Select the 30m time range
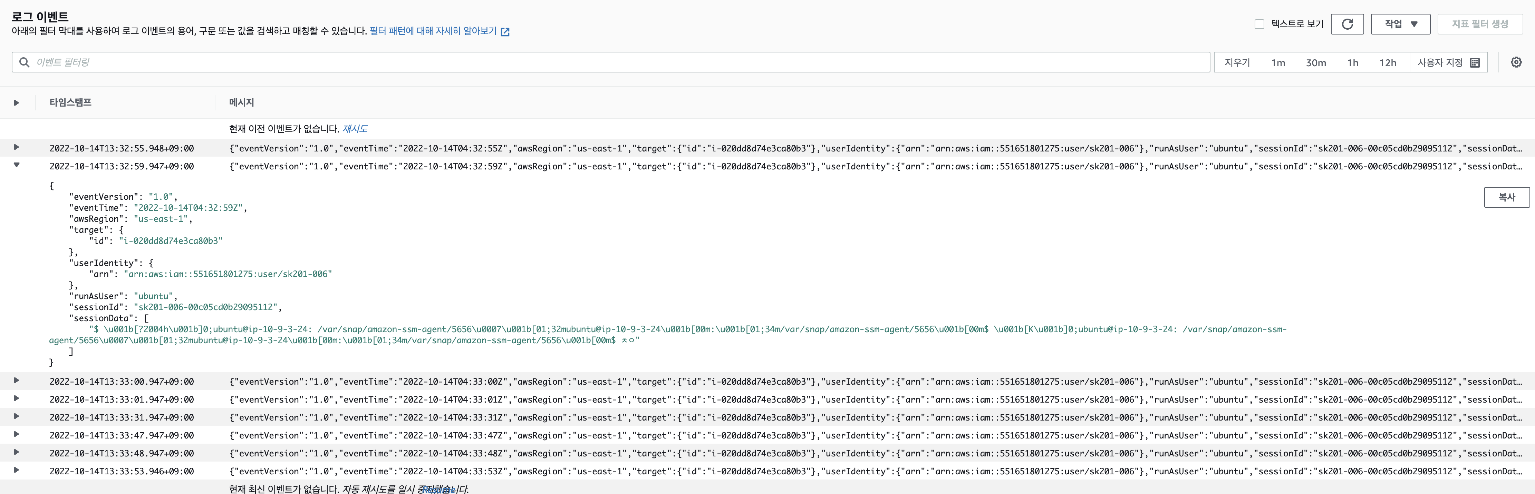1535x494 pixels. 1316,62
